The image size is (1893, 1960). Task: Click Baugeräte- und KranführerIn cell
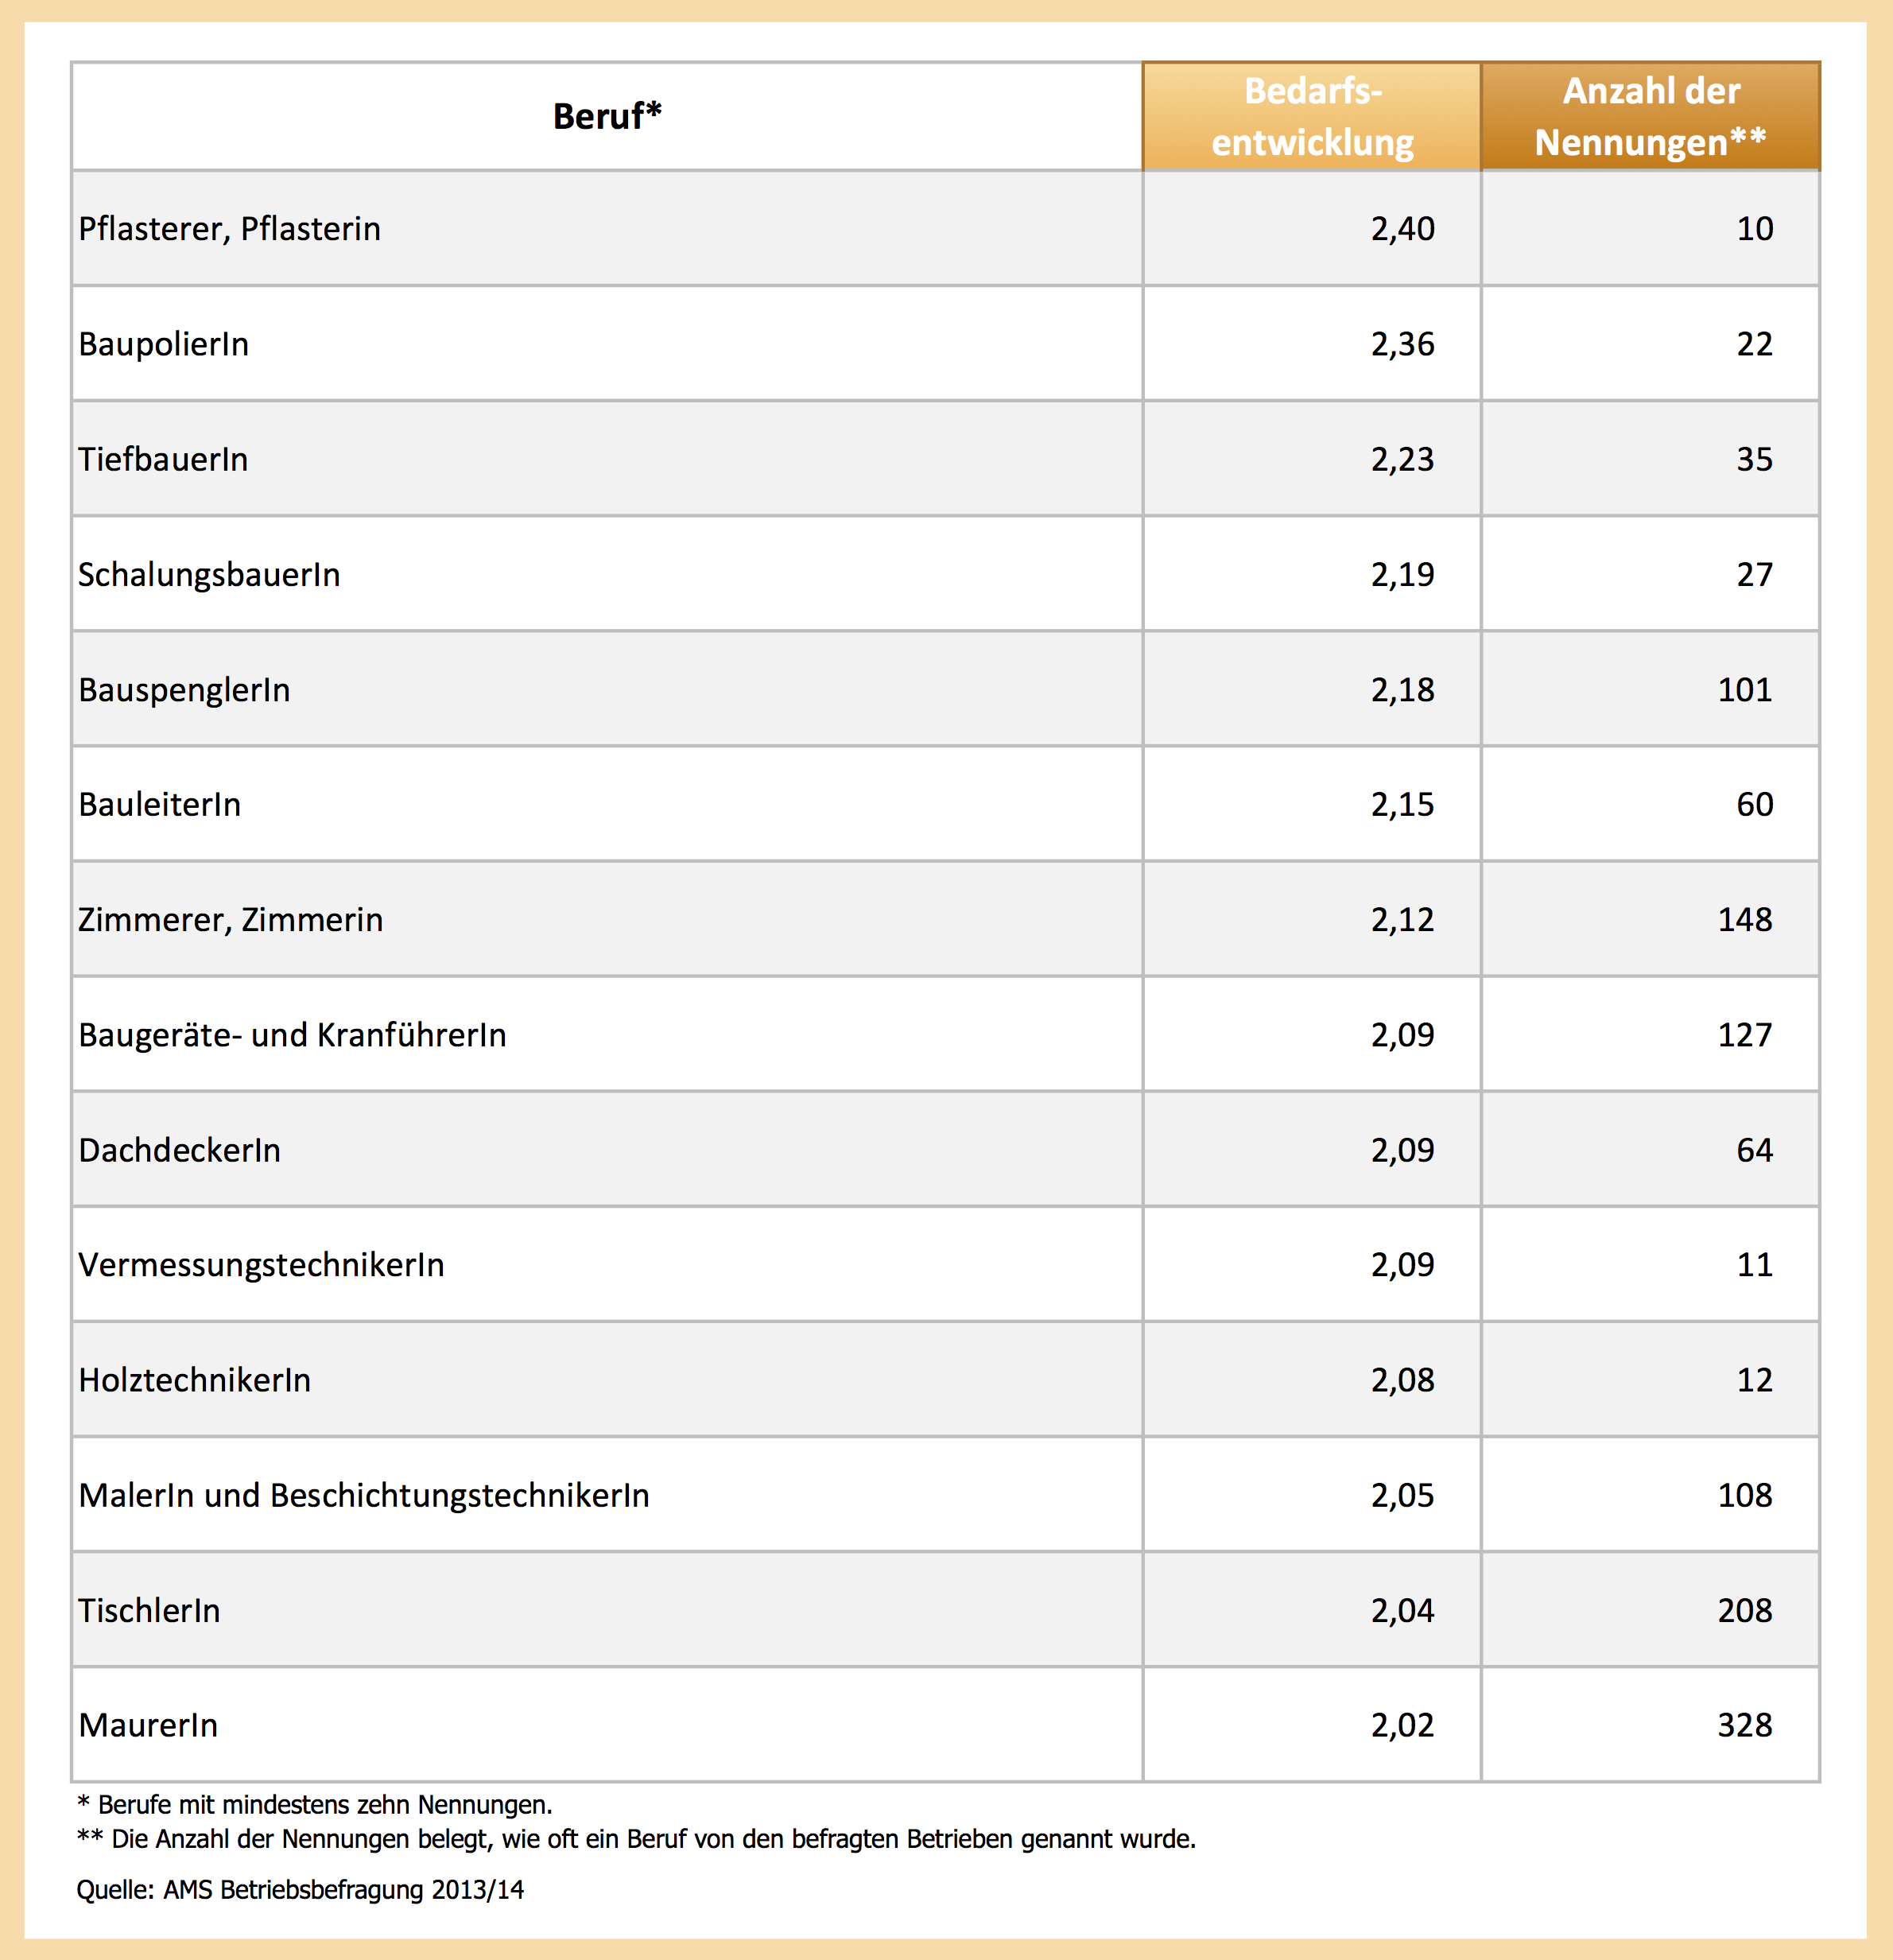click(x=292, y=1035)
